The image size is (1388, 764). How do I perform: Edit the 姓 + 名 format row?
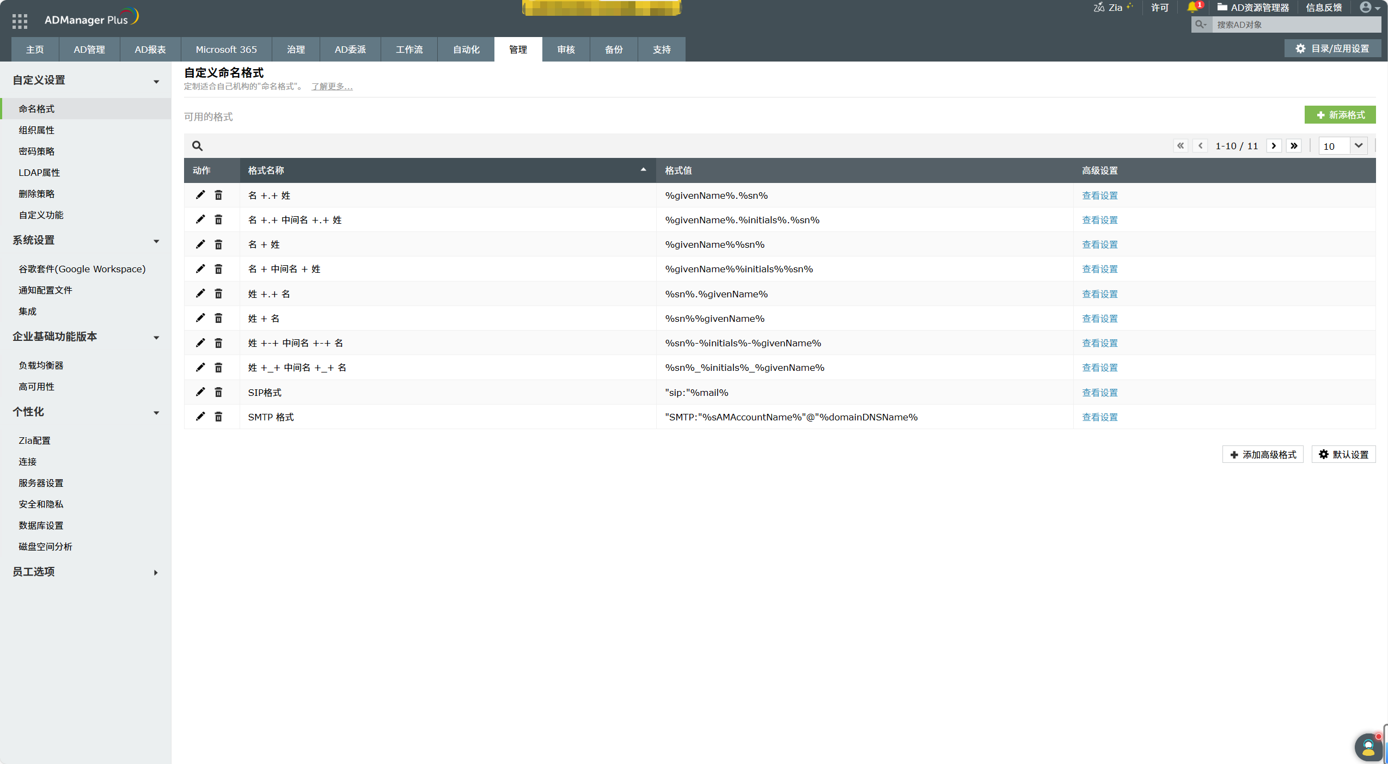click(200, 318)
